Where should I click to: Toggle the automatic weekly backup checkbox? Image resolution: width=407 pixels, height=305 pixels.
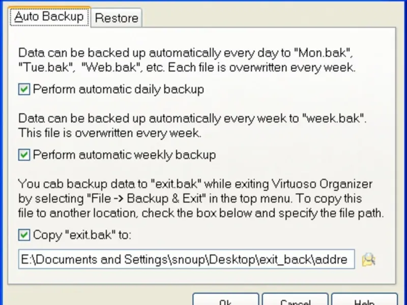point(24,155)
